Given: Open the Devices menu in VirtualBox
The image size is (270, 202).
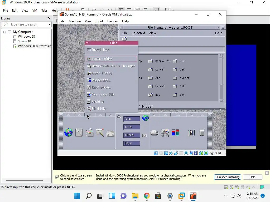Looking at the screenshot, I should tap(113, 21).
